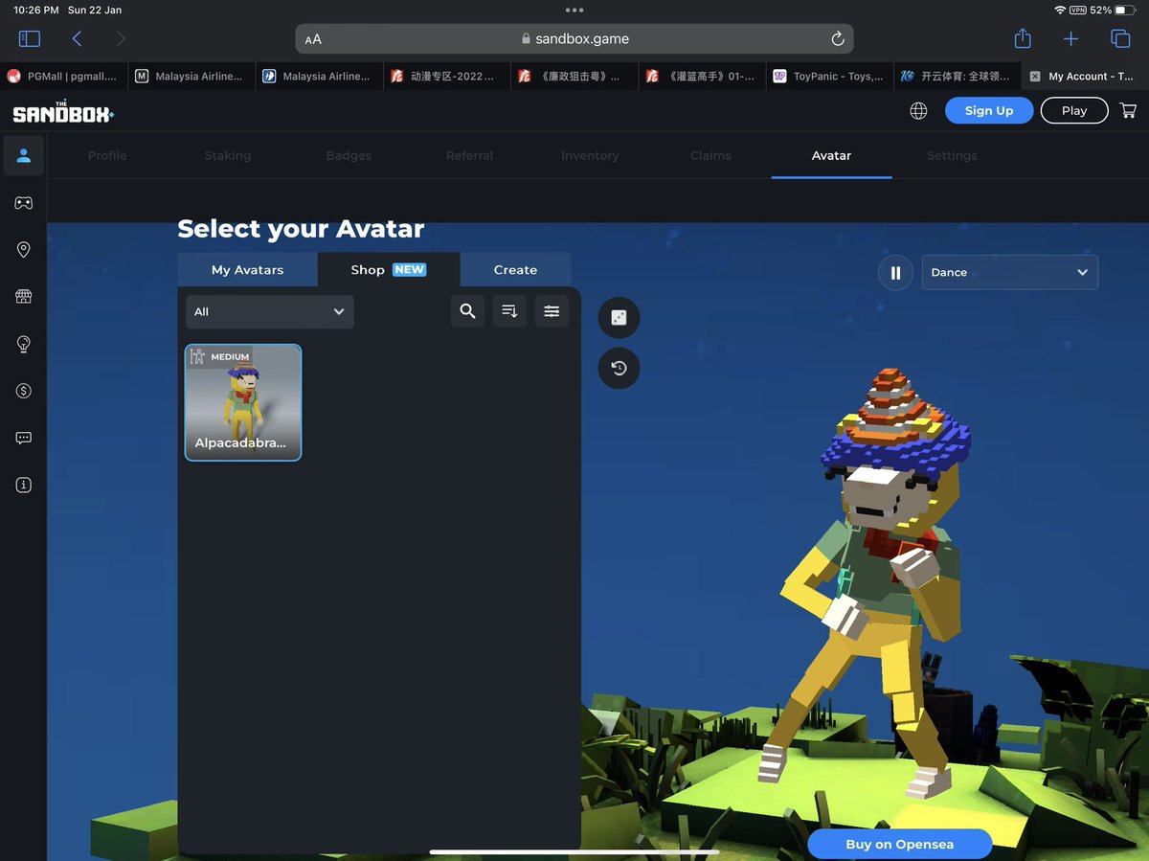Open the Safari share sheet icon
Screen dimensions: 1149x861
(1023, 38)
